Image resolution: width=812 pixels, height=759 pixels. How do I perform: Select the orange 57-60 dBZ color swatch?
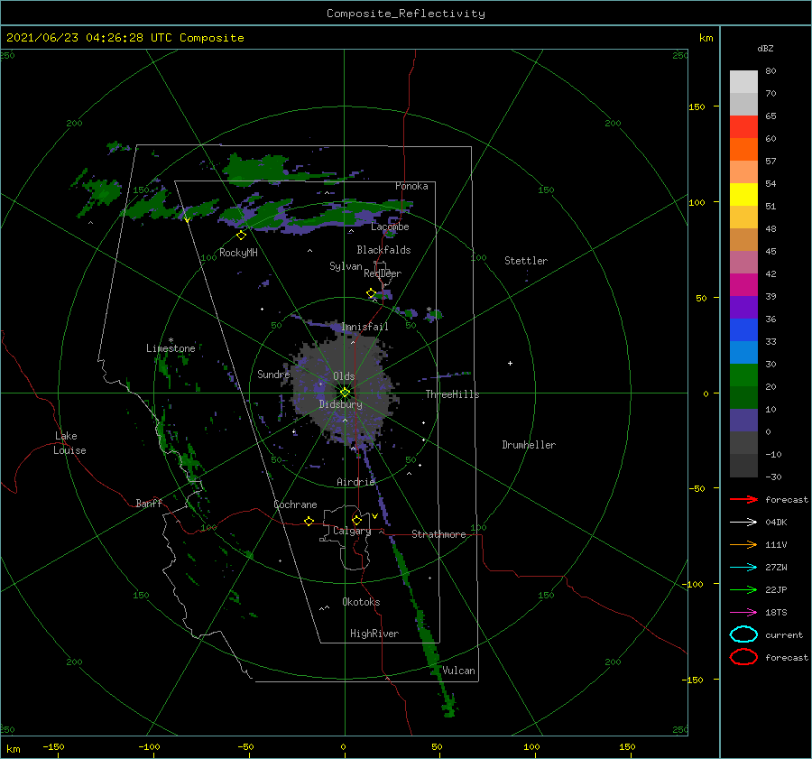[743, 150]
